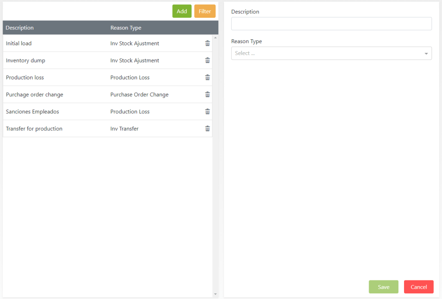This screenshot has width=442, height=299.
Task: Delete the Initial load row
Action: 207,43
